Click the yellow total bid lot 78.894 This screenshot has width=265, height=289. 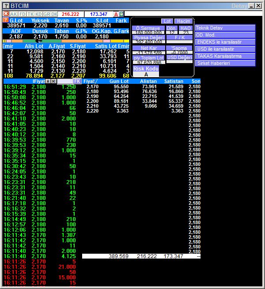[34, 76]
